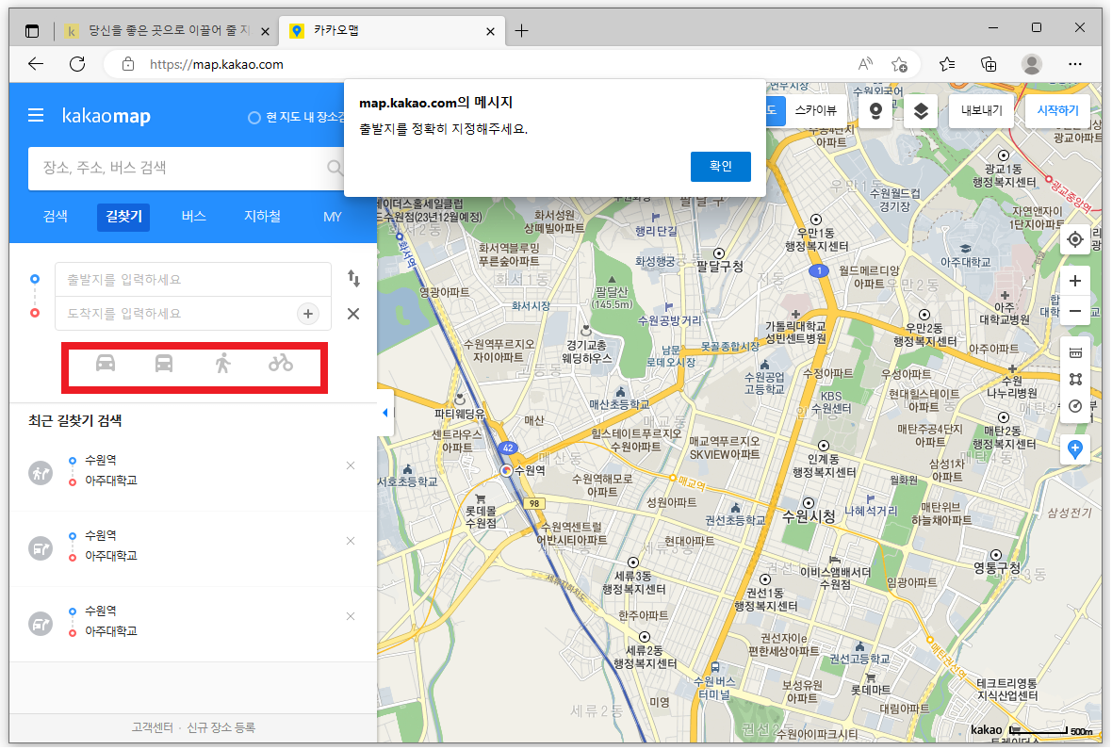Add a waypoint with the plus button
The height and width of the screenshot is (750, 1112).
[308, 314]
